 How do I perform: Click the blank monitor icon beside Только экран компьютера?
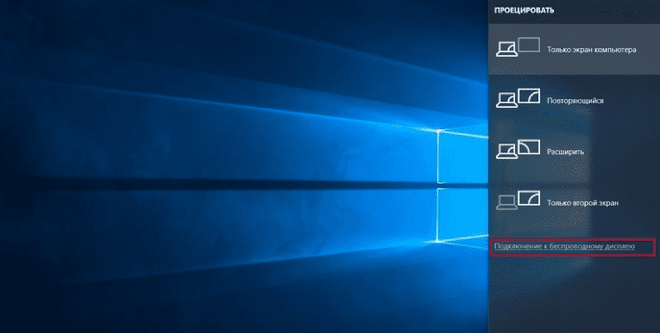coord(529,45)
